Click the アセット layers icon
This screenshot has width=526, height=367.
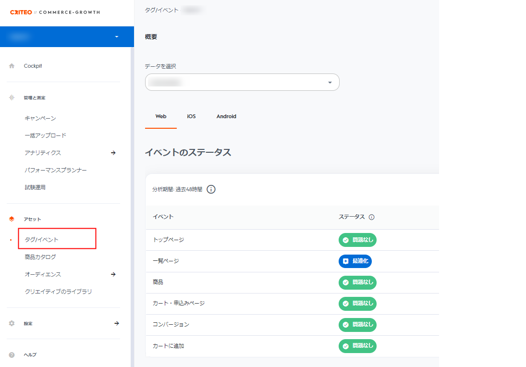point(12,219)
